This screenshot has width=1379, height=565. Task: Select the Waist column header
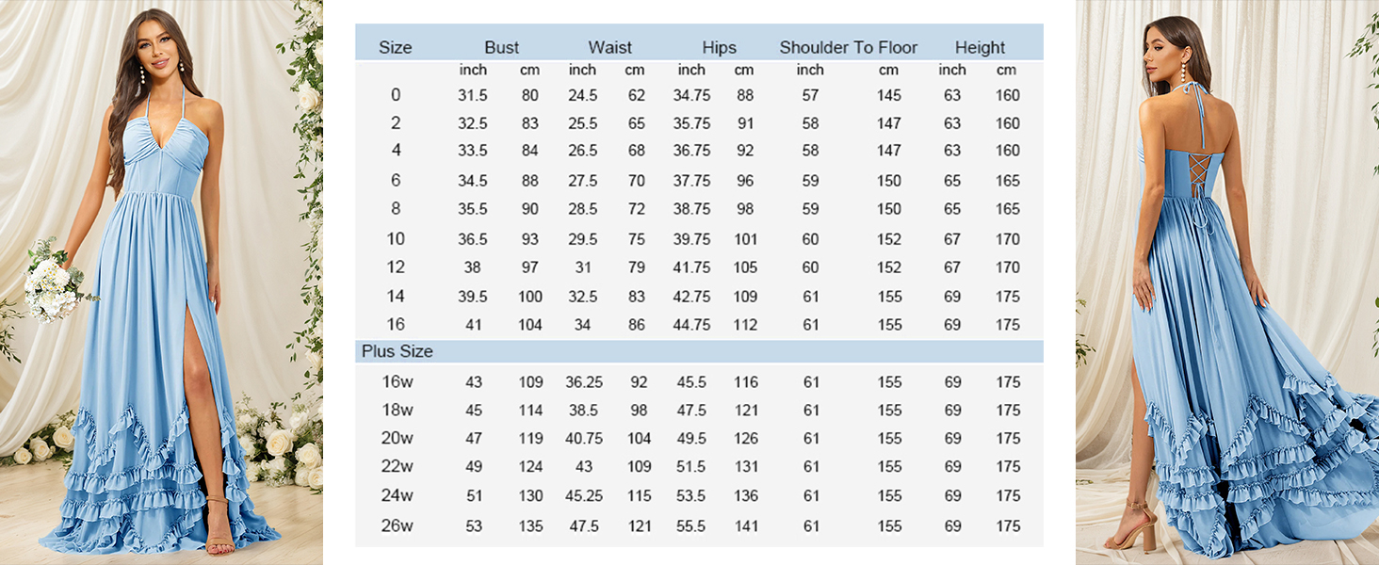pyautogui.click(x=609, y=47)
